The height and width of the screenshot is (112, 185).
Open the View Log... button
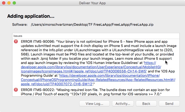pyautogui.click(x=94, y=104)
